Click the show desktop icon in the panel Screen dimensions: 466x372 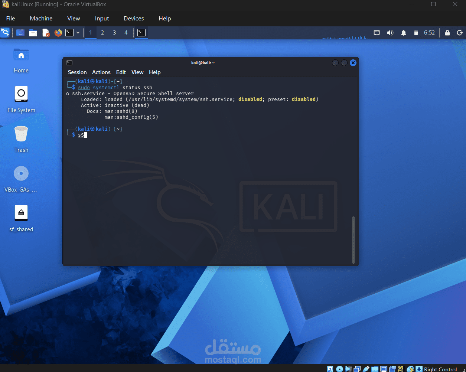click(x=20, y=33)
